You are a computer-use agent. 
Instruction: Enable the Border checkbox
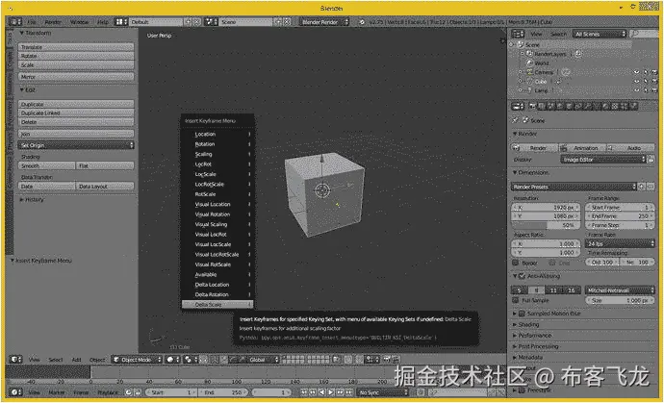(x=516, y=263)
